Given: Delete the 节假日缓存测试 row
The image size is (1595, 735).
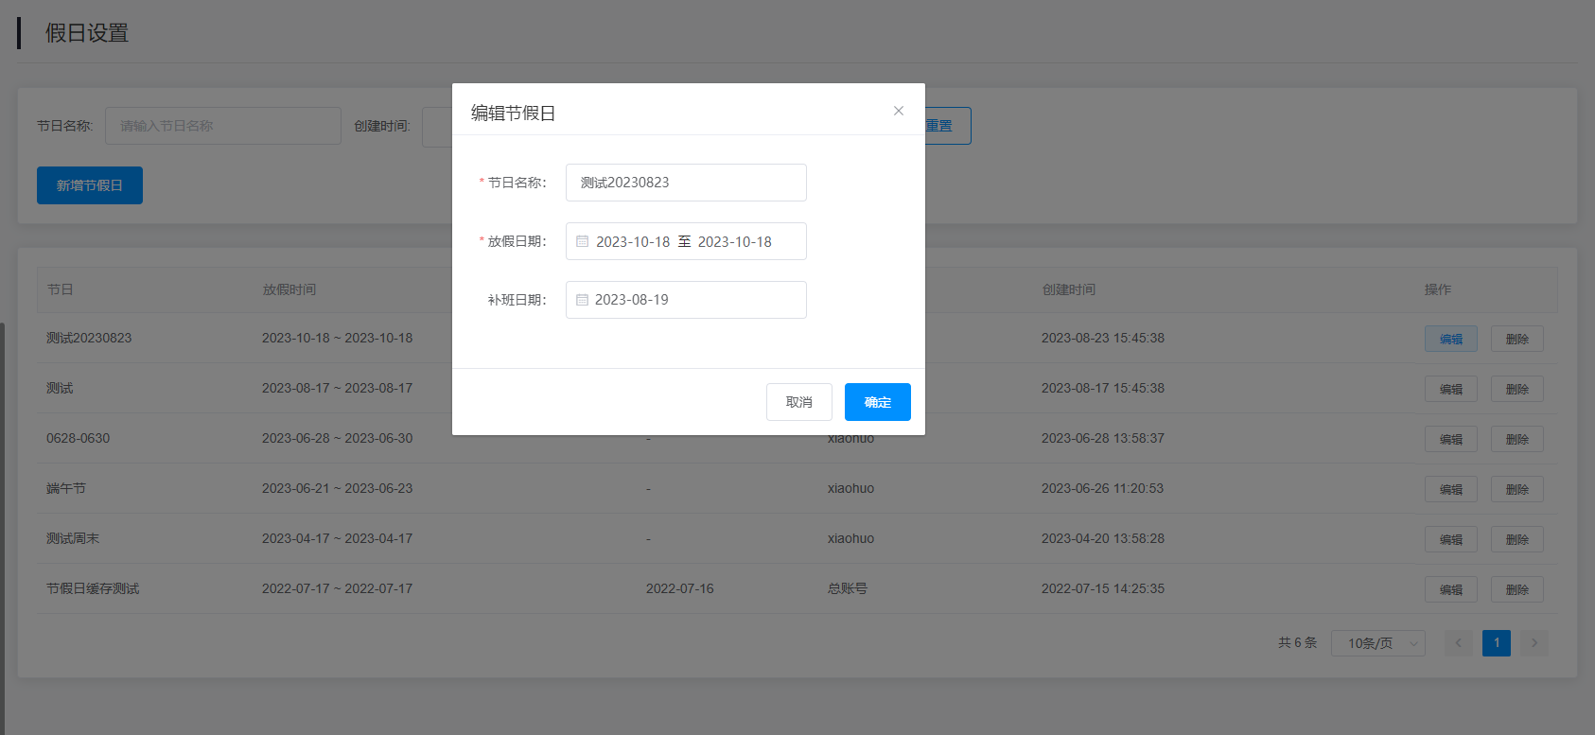Looking at the screenshot, I should [1516, 589].
